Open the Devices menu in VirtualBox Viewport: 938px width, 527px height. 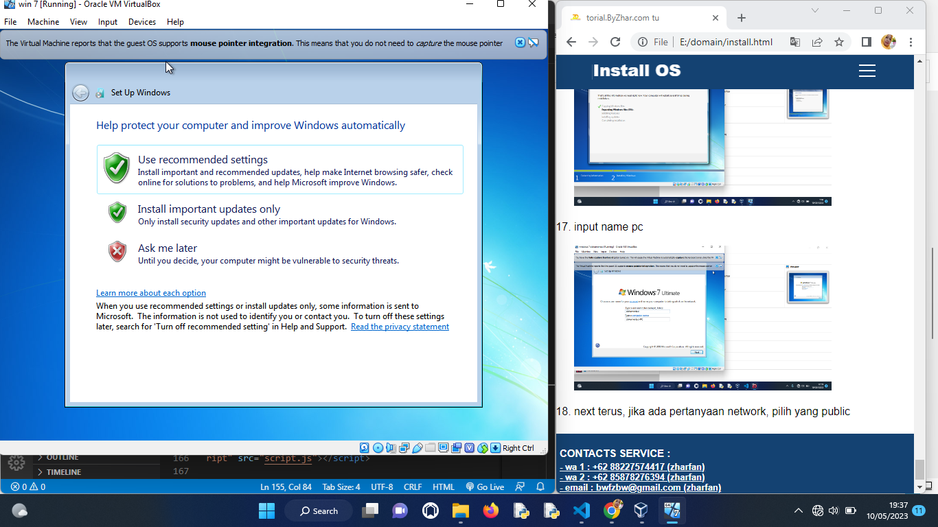coord(142,22)
